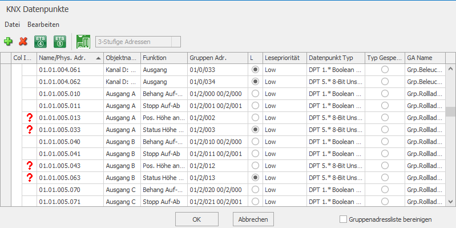Delete selected entry with red X
Viewport: 456px width, 228px height.
[x=23, y=42]
